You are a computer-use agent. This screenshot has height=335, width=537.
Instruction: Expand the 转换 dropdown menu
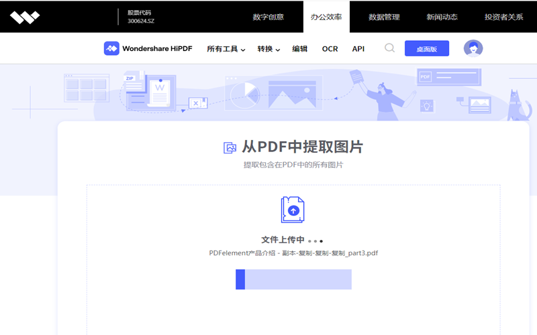pyautogui.click(x=268, y=49)
